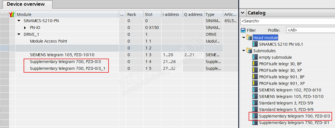Click the PROFIsafe telegr 30, BP icon
This screenshot has height=128, width=335.
point(255,64)
